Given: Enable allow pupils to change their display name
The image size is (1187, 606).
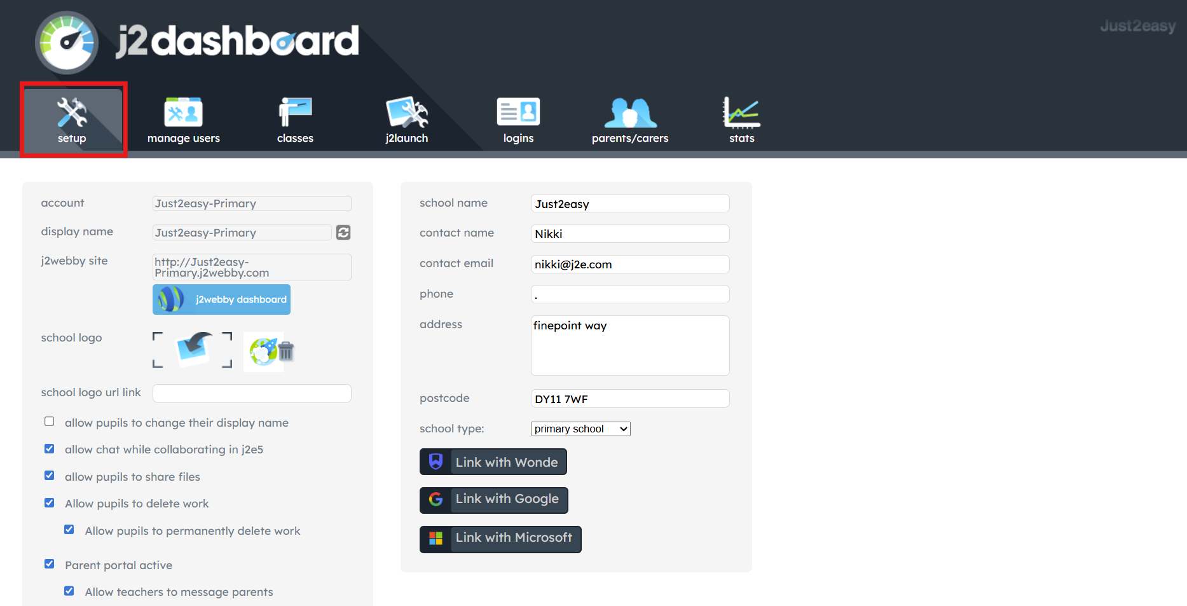Looking at the screenshot, I should click(50, 422).
